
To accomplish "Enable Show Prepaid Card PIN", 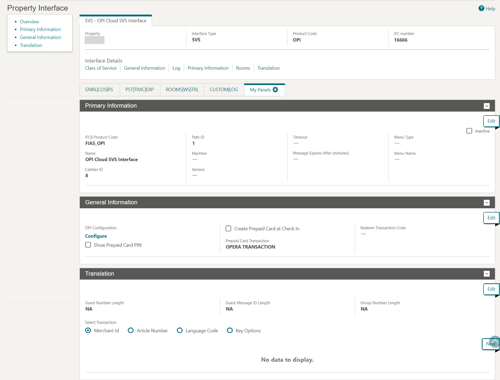I will click(88, 245).
